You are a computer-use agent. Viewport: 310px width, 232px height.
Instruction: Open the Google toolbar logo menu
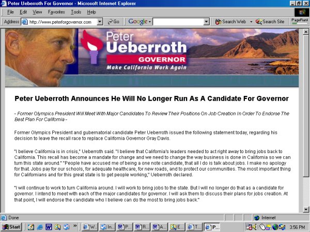(x=139, y=22)
